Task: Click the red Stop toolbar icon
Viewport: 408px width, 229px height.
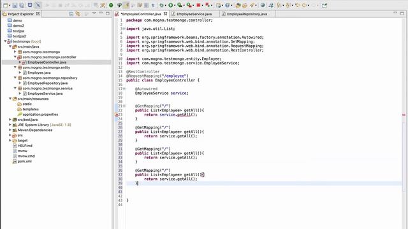Action: (198, 5)
